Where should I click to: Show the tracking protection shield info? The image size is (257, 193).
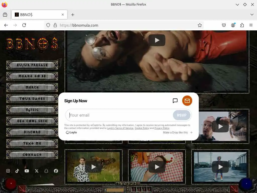[48, 25]
